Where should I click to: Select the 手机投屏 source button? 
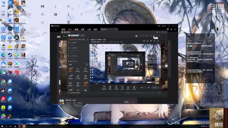116,88
